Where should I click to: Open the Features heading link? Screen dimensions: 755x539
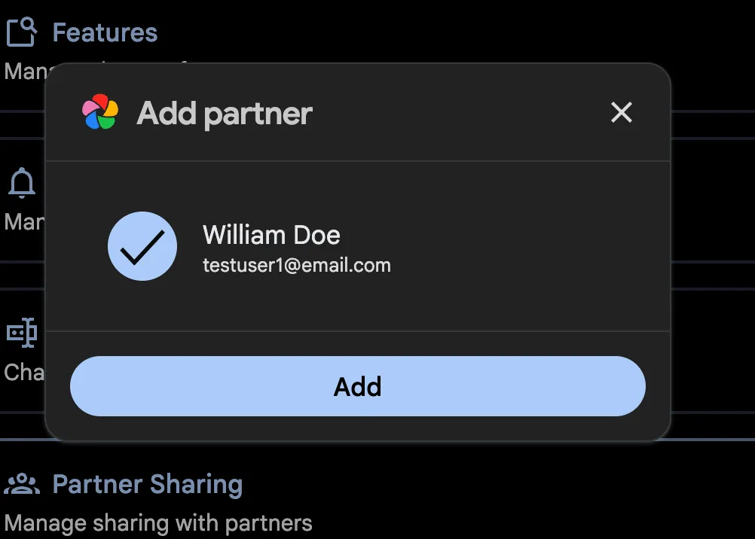click(x=105, y=33)
